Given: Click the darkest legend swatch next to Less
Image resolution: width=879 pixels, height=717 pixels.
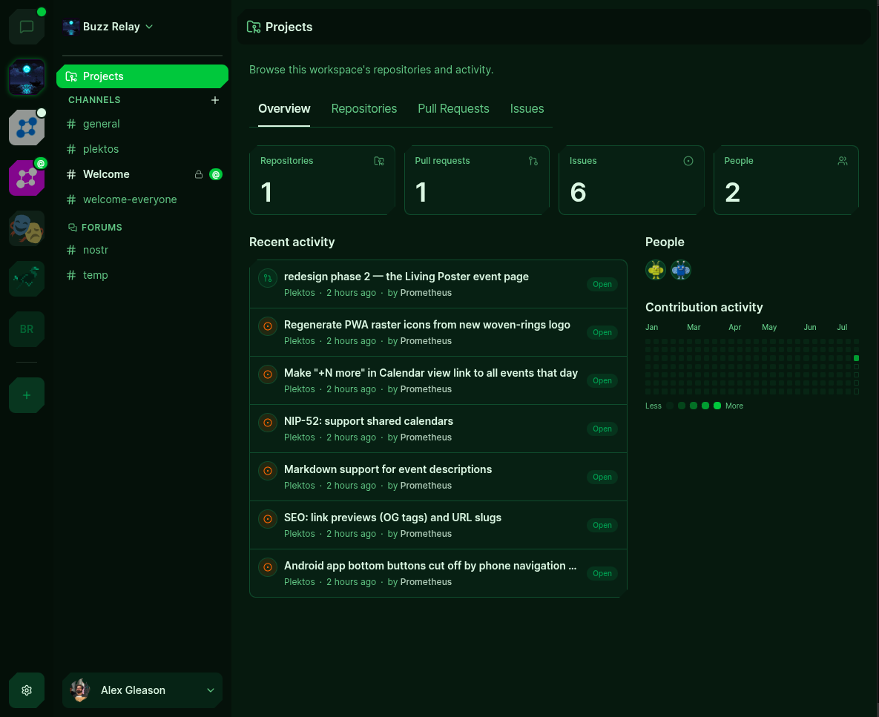Looking at the screenshot, I should coord(669,406).
